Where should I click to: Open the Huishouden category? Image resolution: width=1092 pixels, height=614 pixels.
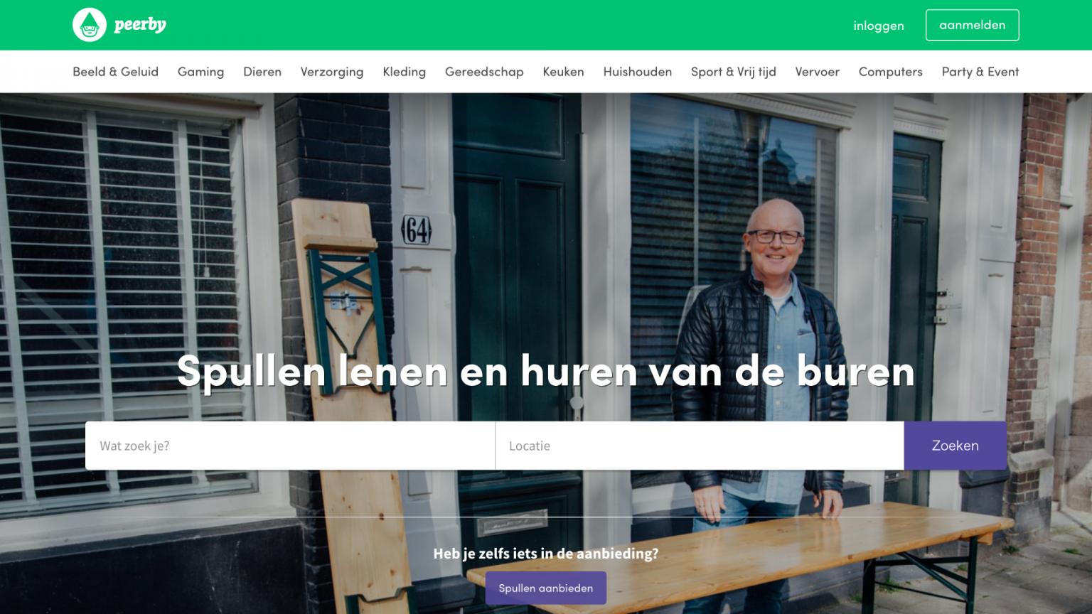tap(638, 72)
